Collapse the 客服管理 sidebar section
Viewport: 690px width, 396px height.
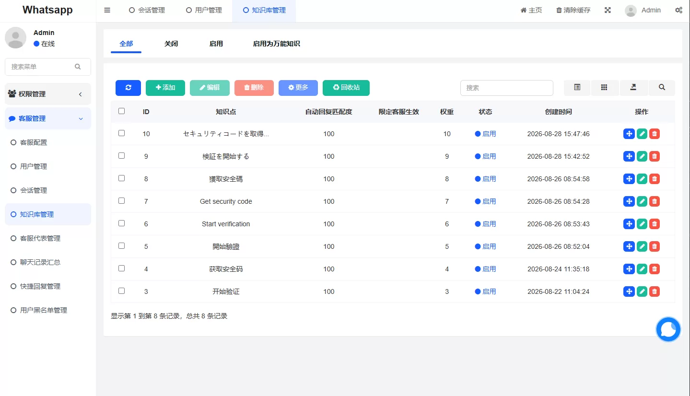coord(48,118)
